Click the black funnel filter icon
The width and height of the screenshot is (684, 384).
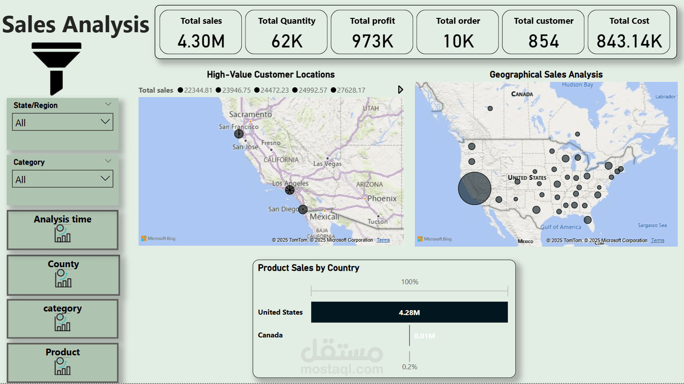pos(56,67)
